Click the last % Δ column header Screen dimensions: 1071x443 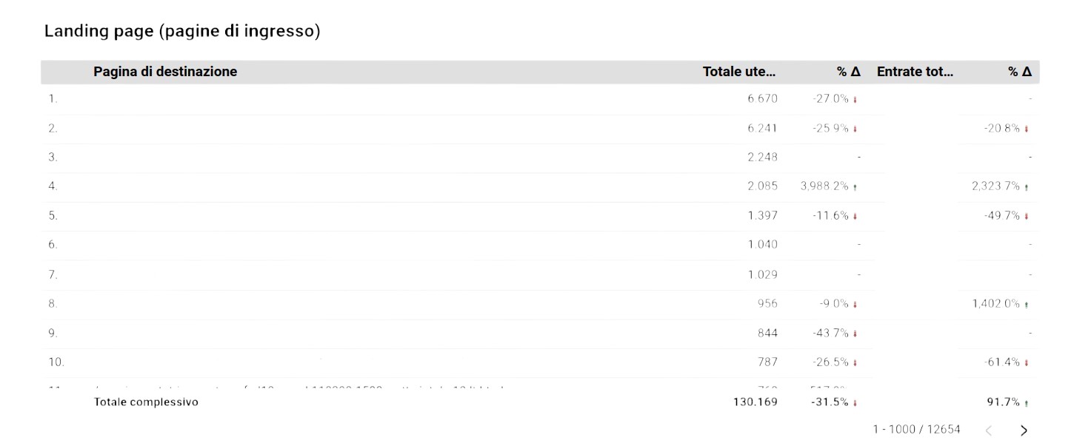[1019, 72]
